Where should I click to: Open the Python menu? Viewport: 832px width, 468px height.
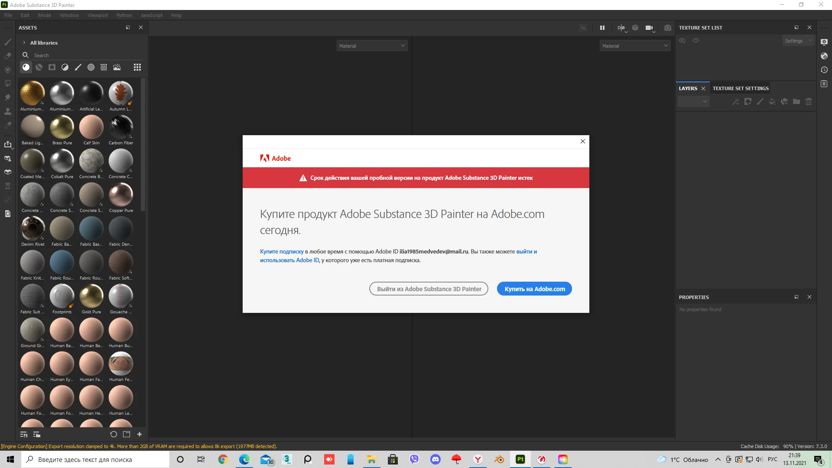[x=124, y=15]
